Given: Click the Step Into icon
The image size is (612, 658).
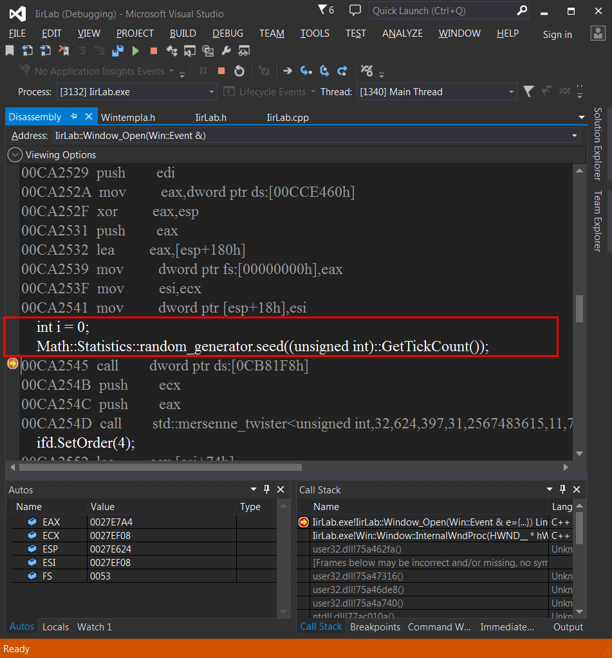Looking at the screenshot, I should (x=306, y=71).
